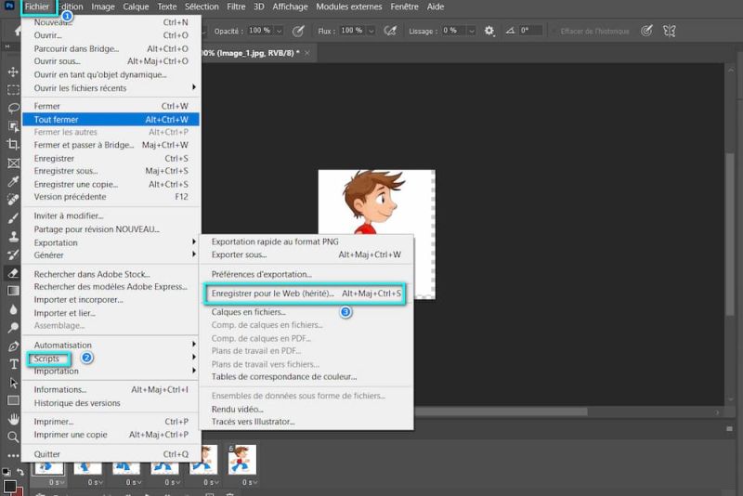
Task: Choose Enregistrer pour le Web (hérité)
Action: point(272,294)
